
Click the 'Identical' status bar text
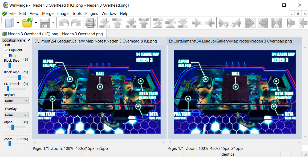click(228, 154)
